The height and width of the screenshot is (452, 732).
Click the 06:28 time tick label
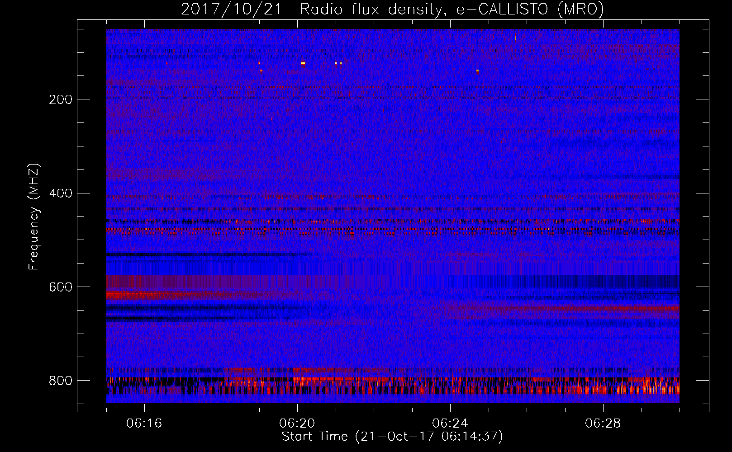point(603,424)
